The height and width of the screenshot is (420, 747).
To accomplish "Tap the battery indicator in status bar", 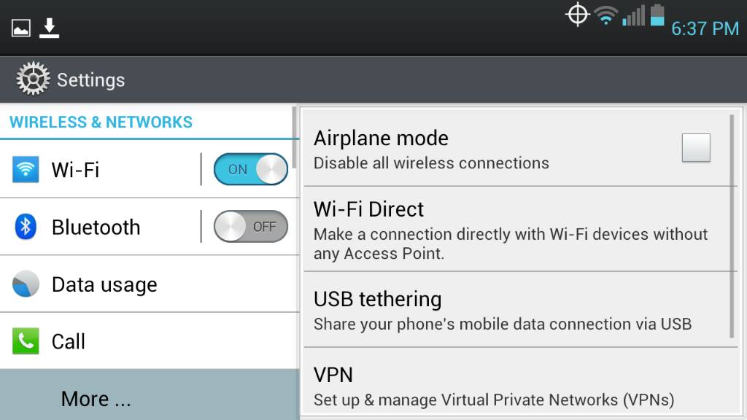I will 657,15.
